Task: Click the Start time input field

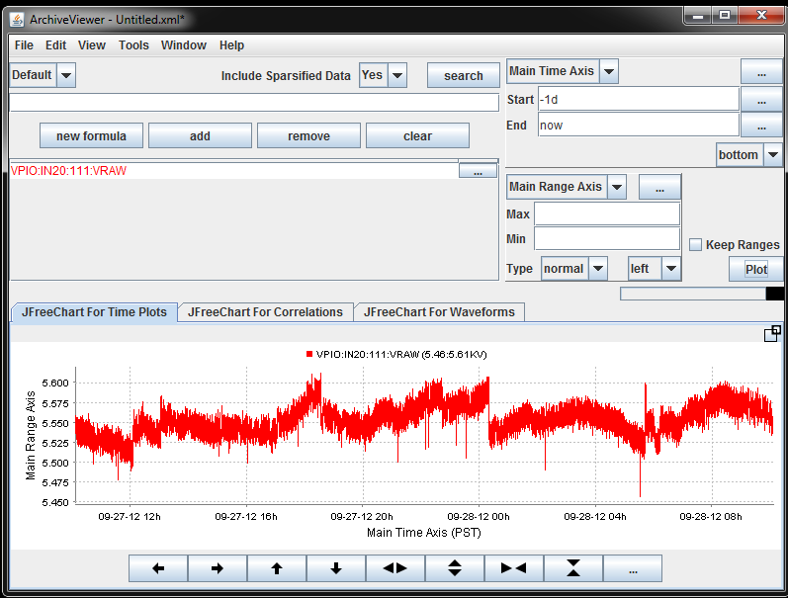Action: [x=638, y=100]
